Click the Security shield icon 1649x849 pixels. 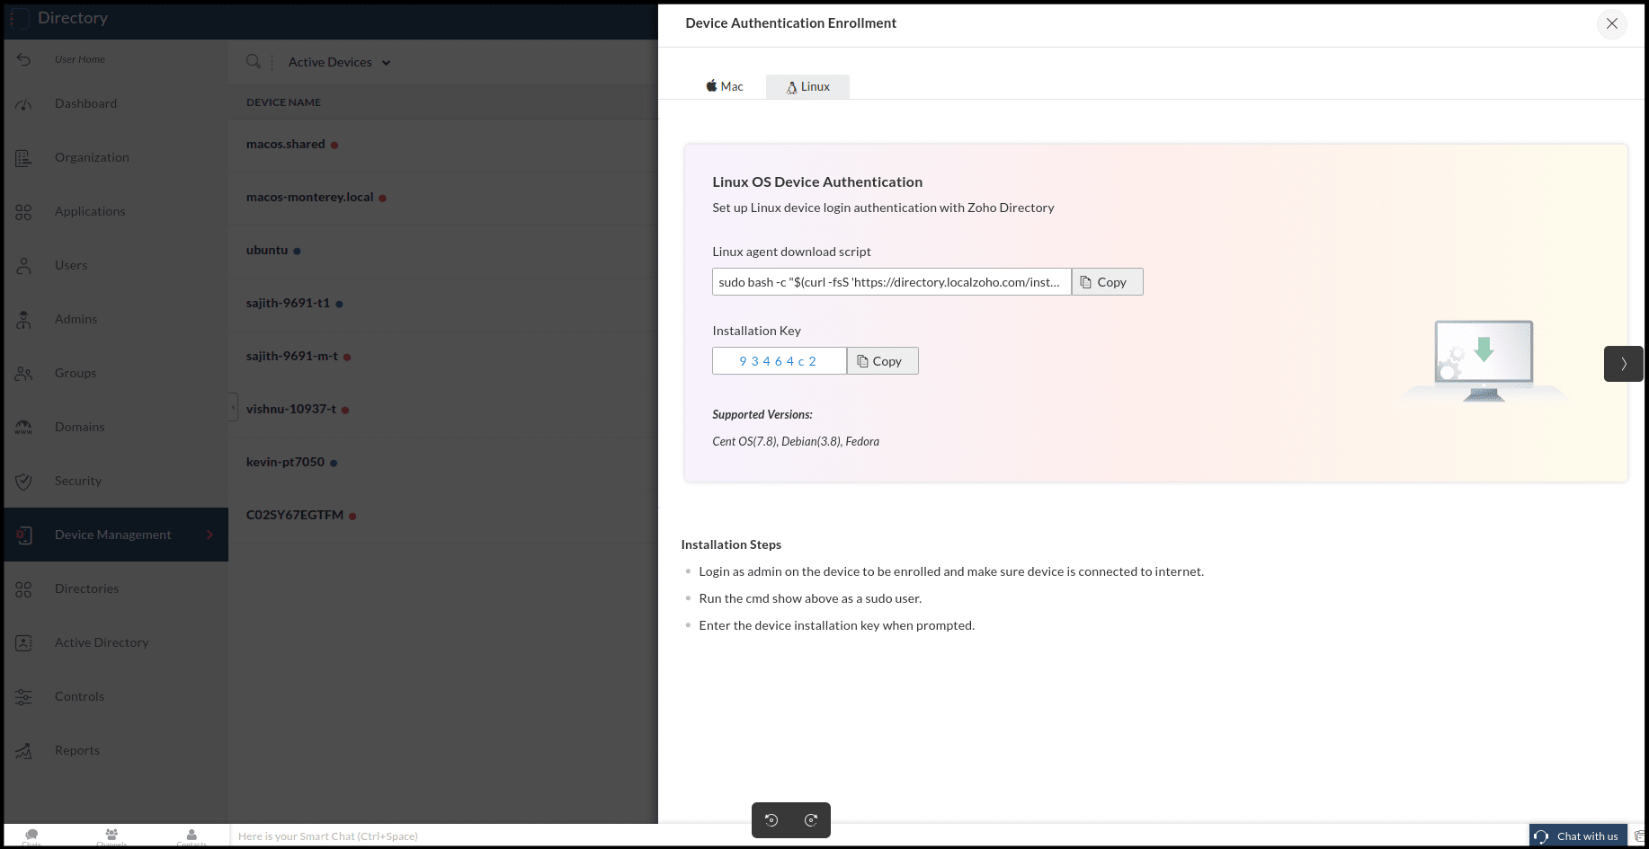24,482
